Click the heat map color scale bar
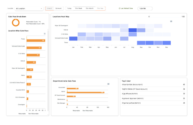Screen dimensions: 193x125 click(x=166, y=17)
